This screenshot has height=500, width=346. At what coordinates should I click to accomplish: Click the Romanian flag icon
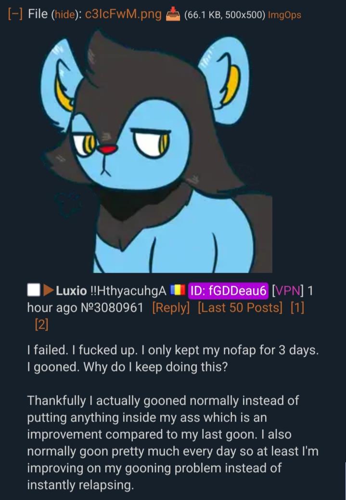[178, 289]
